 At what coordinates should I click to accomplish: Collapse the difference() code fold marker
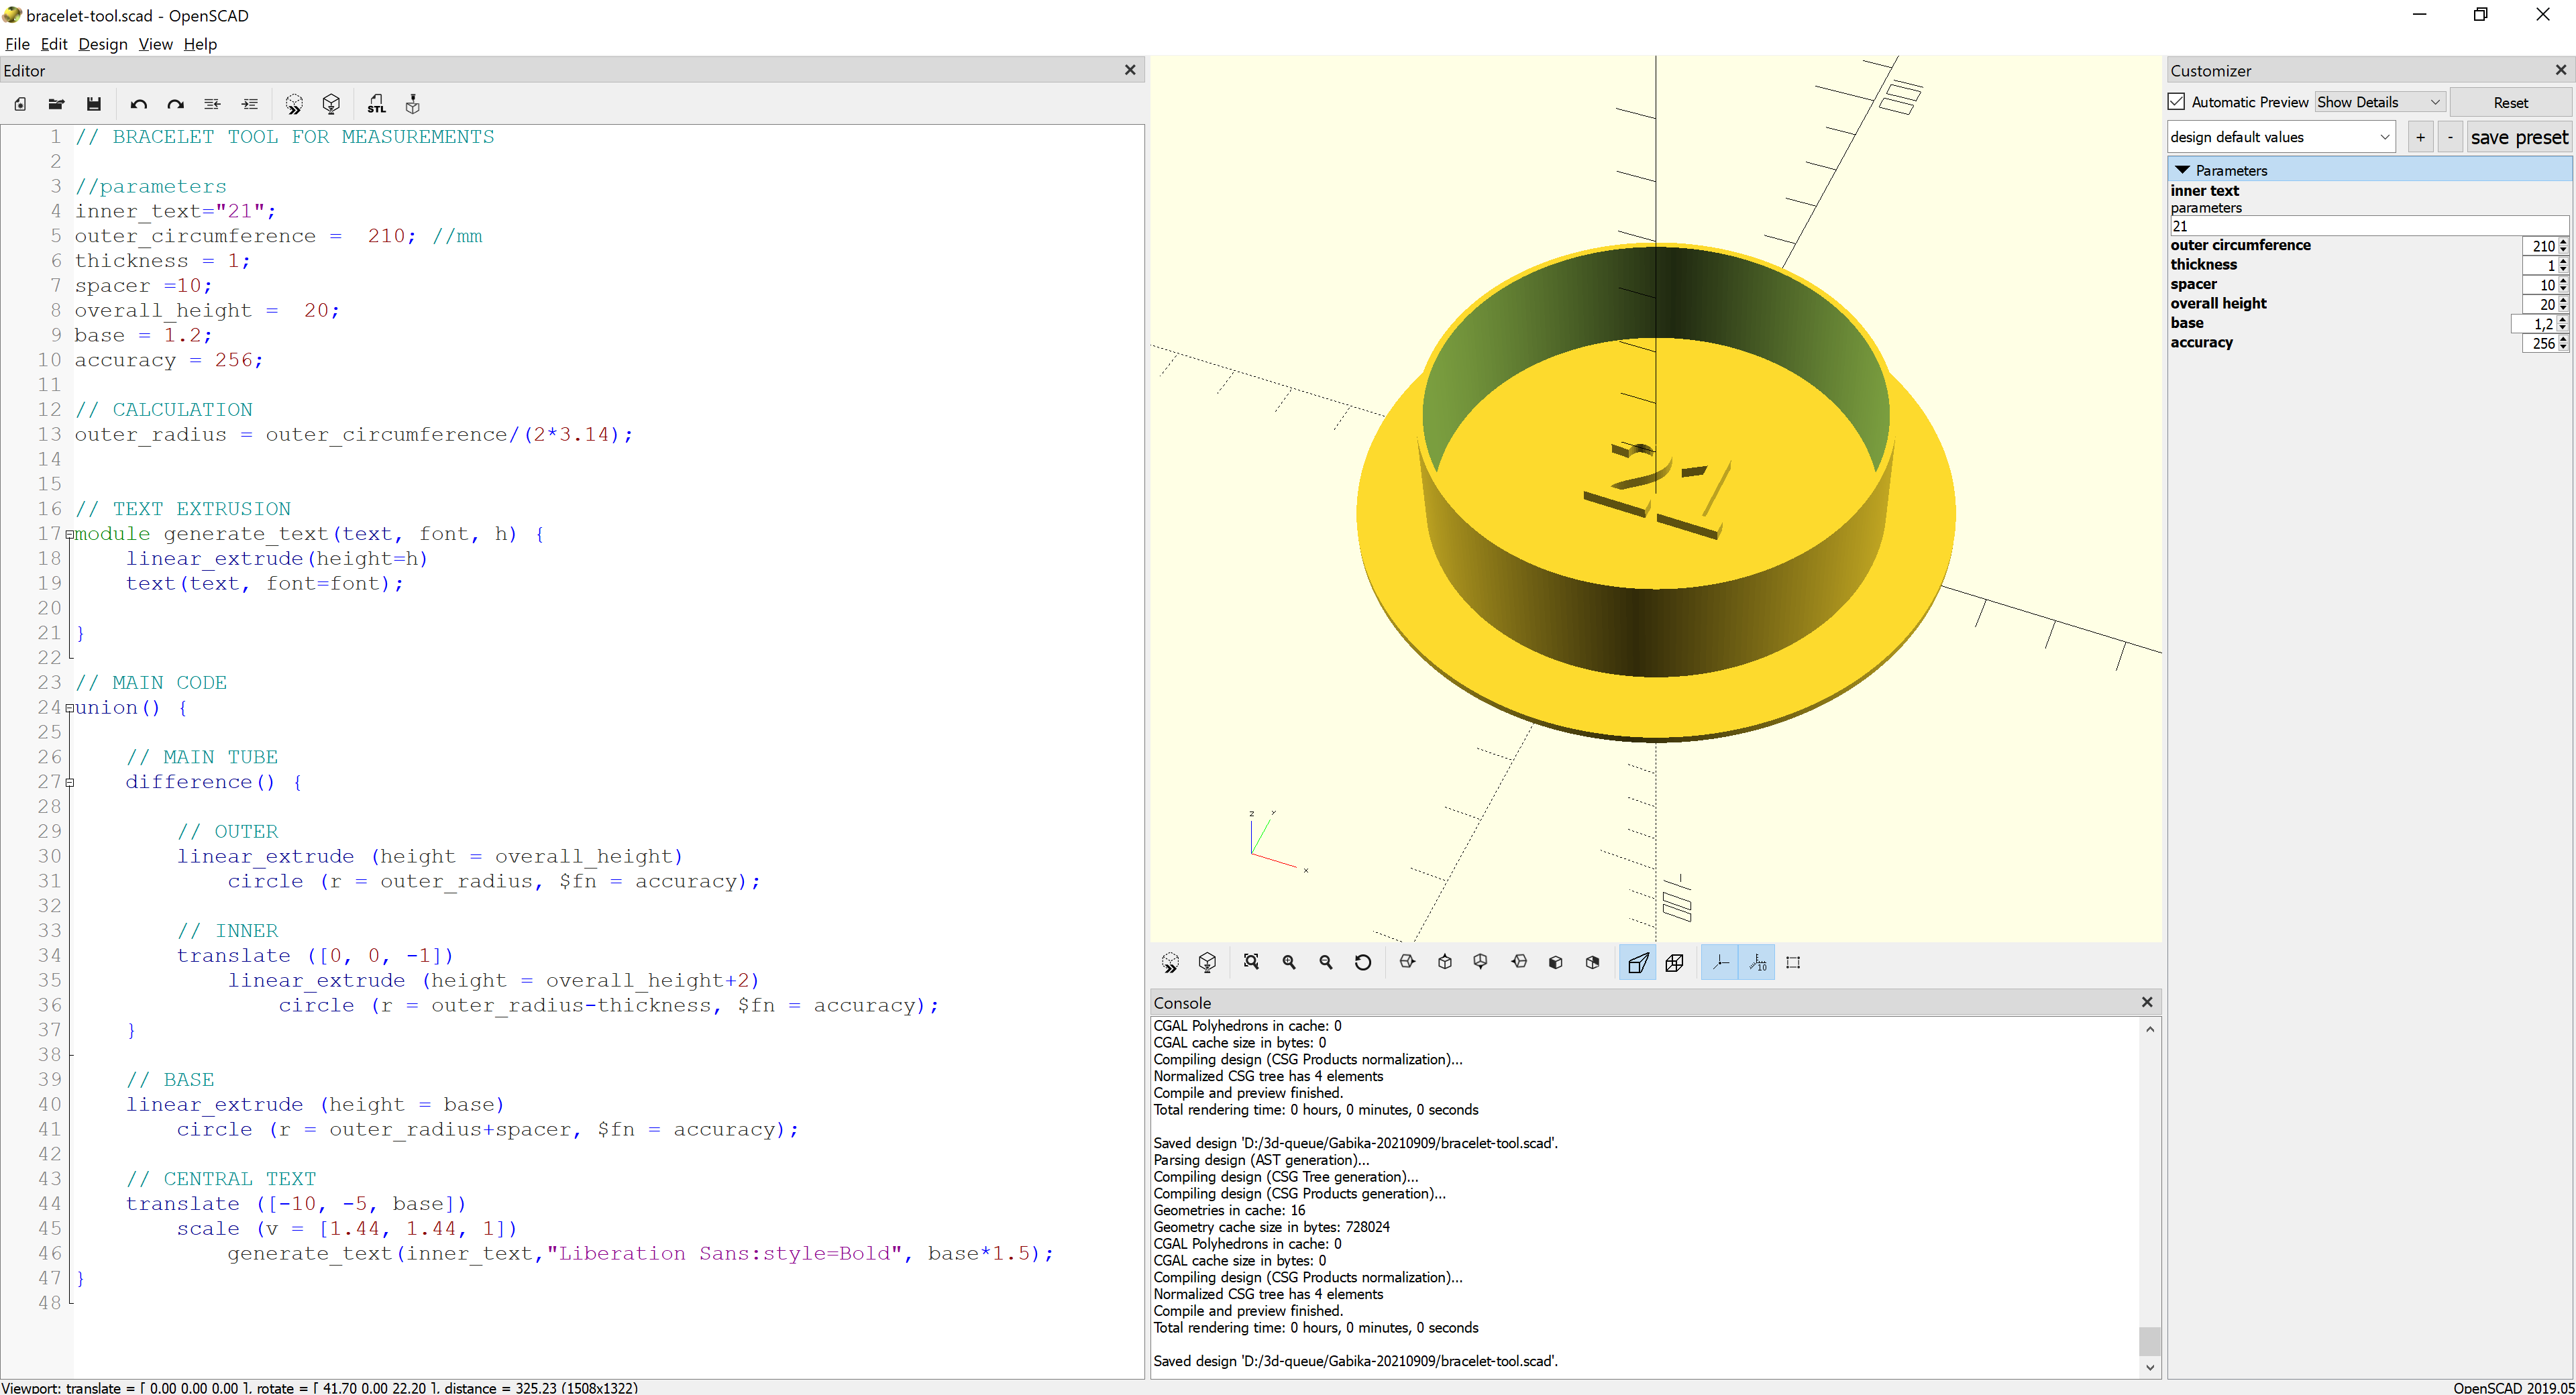pyautogui.click(x=69, y=782)
